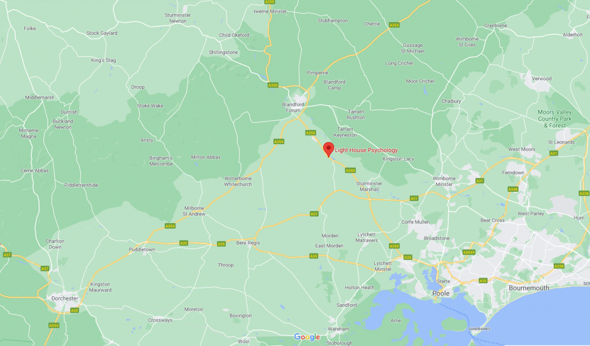Click the red Light House Psychology pin
This screenshot has height=346, width=590.
328,149
